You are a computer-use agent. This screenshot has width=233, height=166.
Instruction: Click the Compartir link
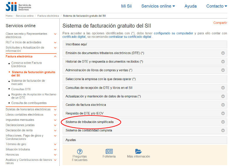click(220, 23)
